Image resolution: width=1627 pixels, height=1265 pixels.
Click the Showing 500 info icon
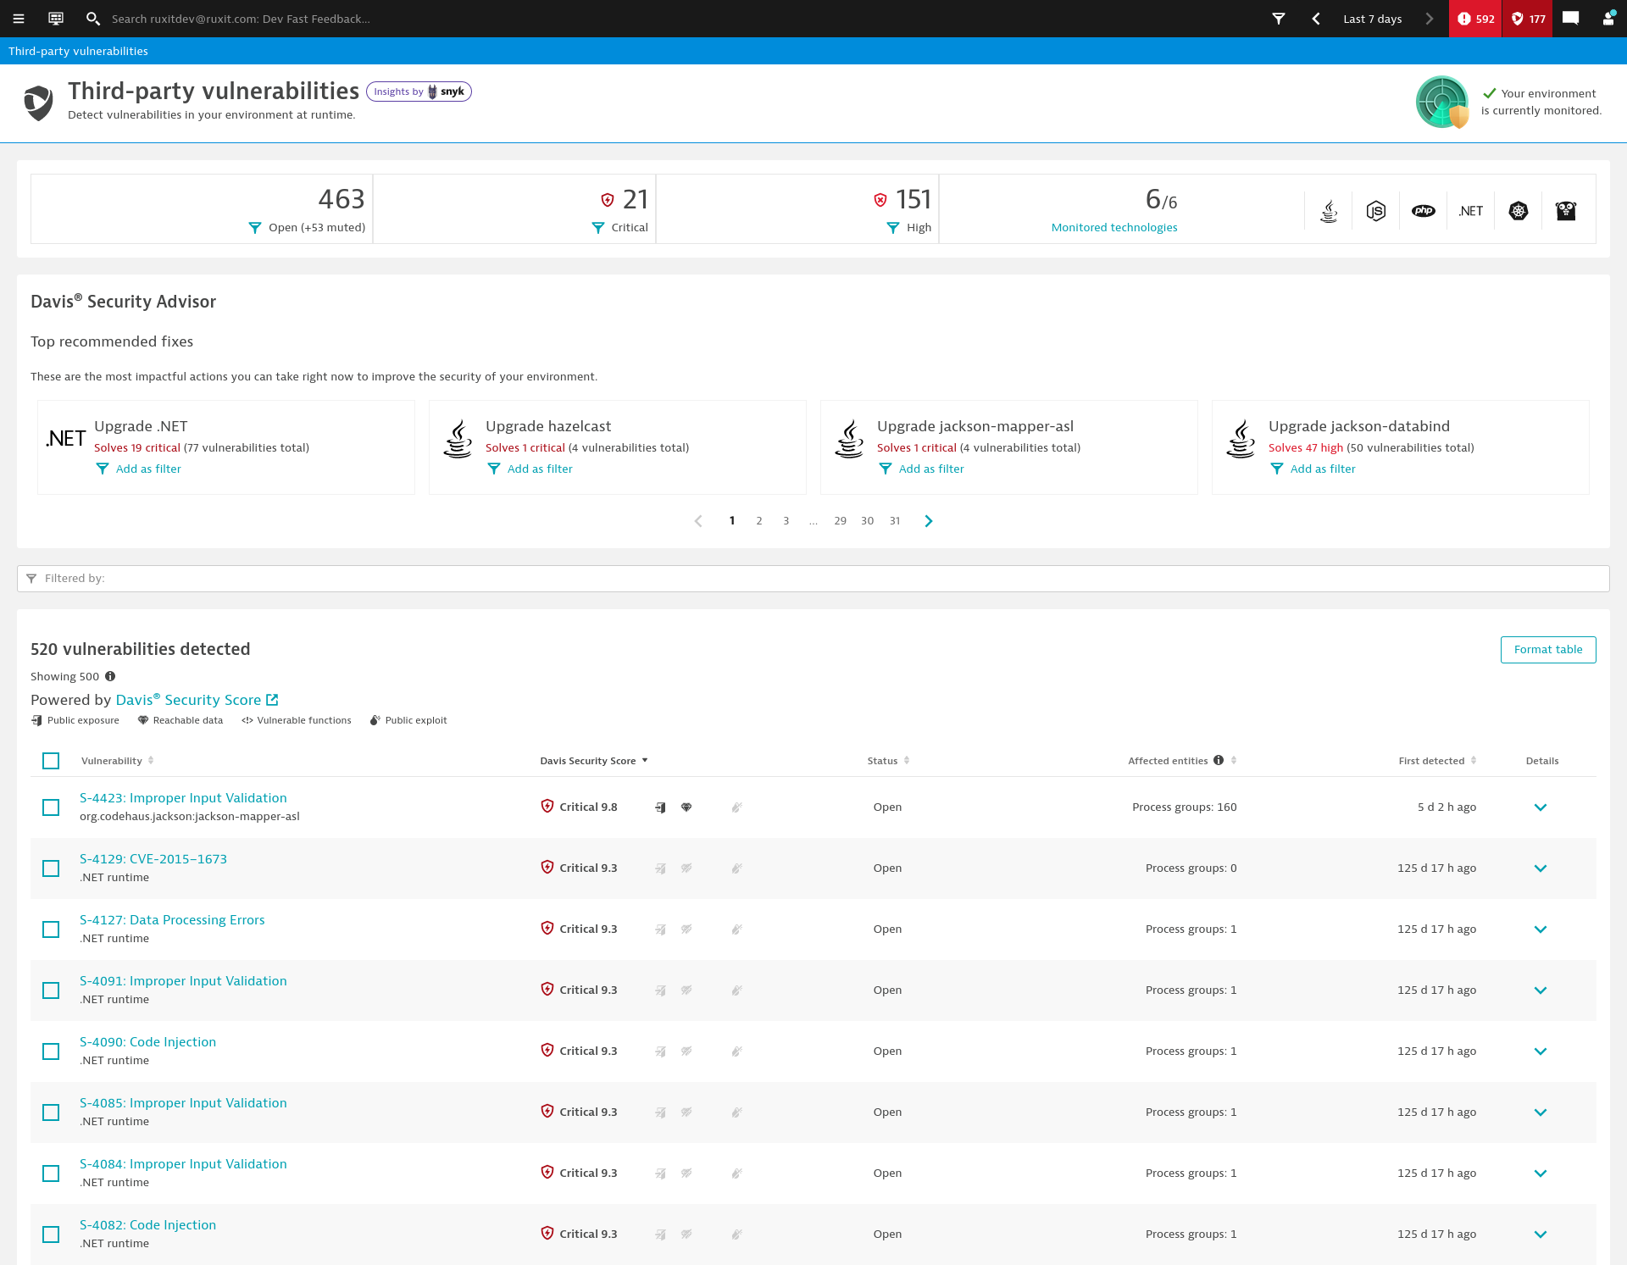pyautogui.click(x=110, y=676)
